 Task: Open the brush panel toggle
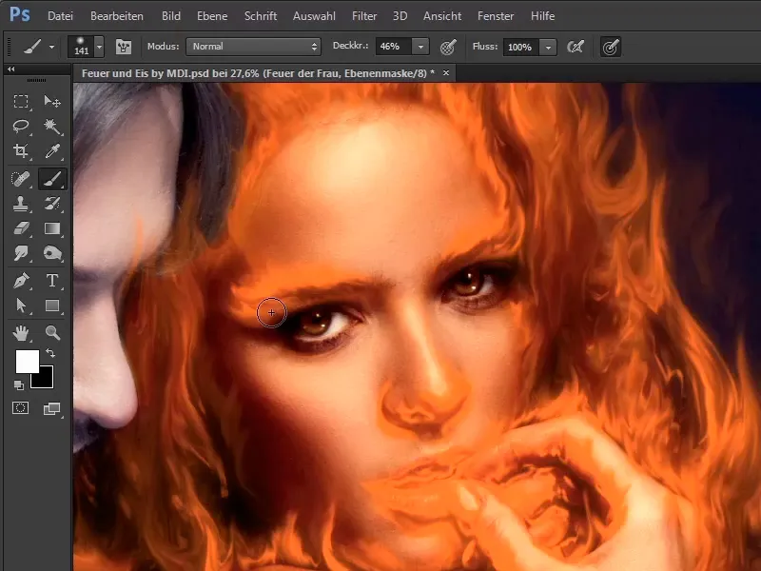tap(124, 47)
